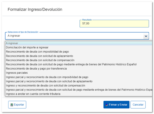This screenshot has height=114, width=154.
Task: Select 'Ingreso a anotar en cuenta corriente tributaria'
Action: (33, 94)
